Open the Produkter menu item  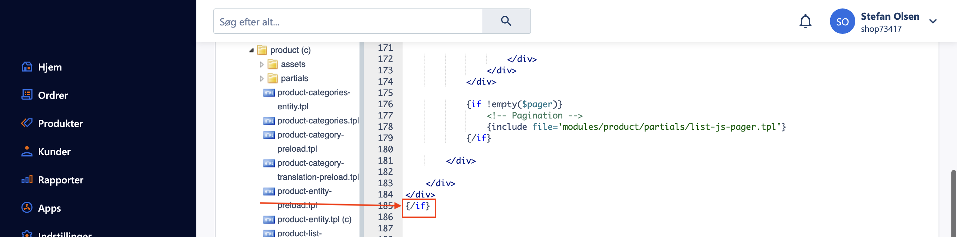coord(60,123)
